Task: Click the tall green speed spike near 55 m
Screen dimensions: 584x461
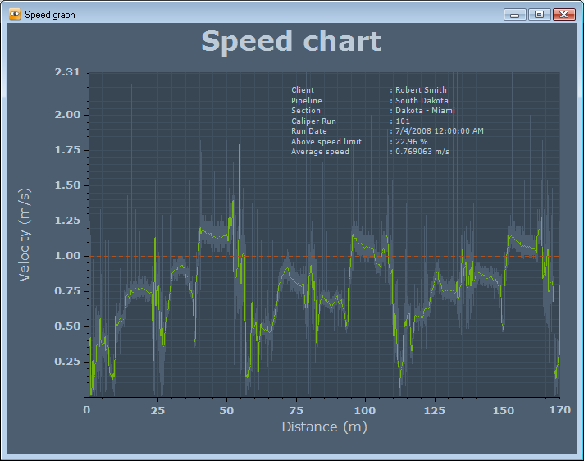Action: point(240,201)
